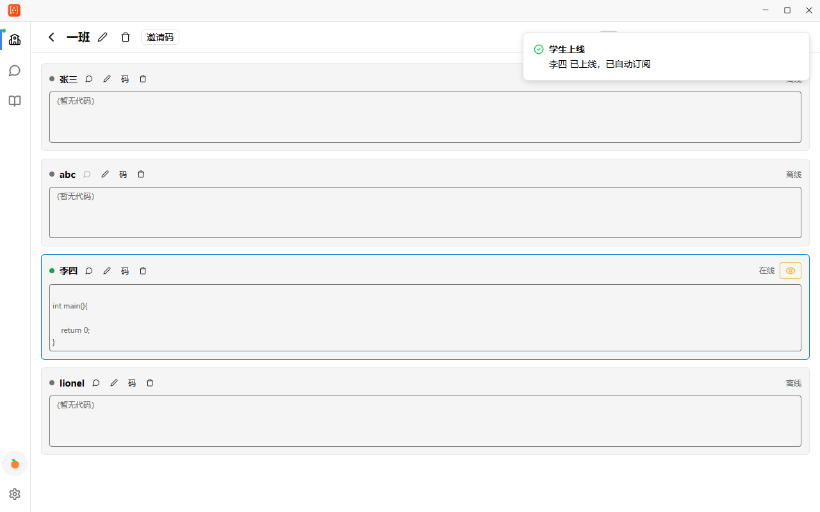
Task: Open the book section in the sidebar
Action: click(x=15, y=101)
